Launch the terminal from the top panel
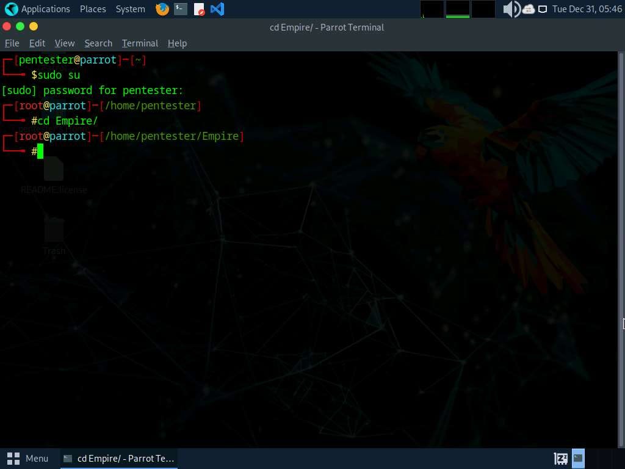The width and height of the screenshot is (625, 469). click(181, 9)
